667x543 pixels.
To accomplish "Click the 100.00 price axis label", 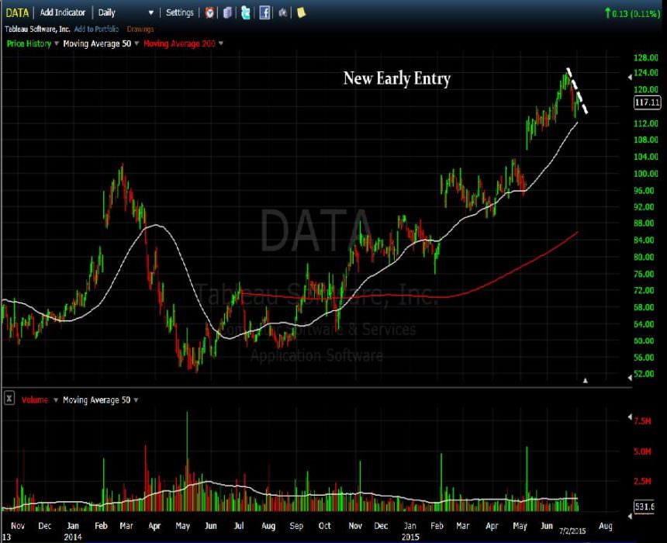I will (x=646, y=174).
